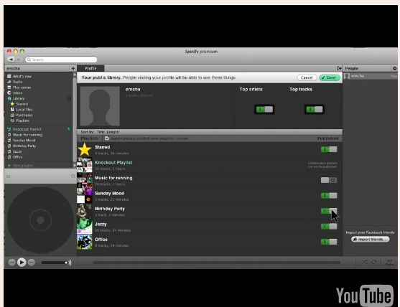Image resolution: width=400 pixels, height=307 pixels.
Task: Click the Cancel button
Action: pyautogui.click(x=307, y=77)
